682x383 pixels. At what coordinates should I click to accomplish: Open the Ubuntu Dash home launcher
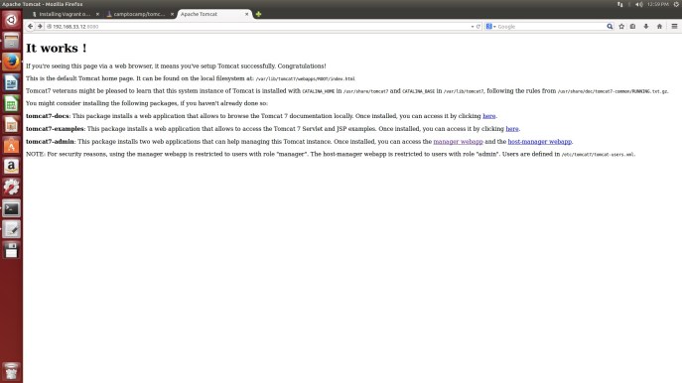[x=11, y=20]
